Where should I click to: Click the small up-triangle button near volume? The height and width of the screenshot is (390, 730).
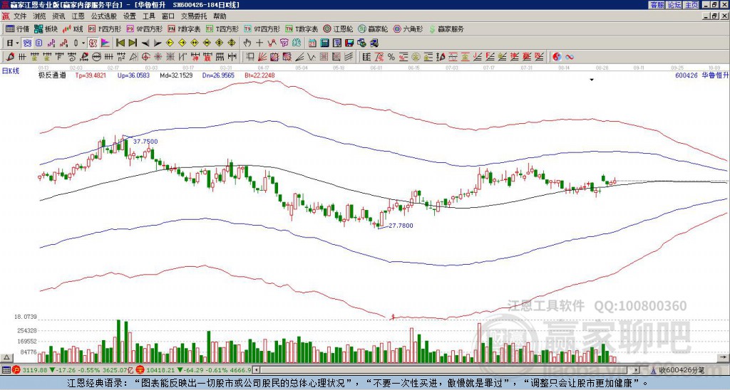coord(6,357)
